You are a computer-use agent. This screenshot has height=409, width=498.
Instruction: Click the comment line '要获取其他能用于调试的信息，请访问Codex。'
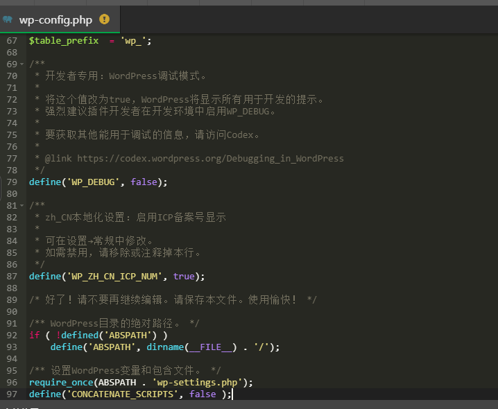(x=152, y=135)
